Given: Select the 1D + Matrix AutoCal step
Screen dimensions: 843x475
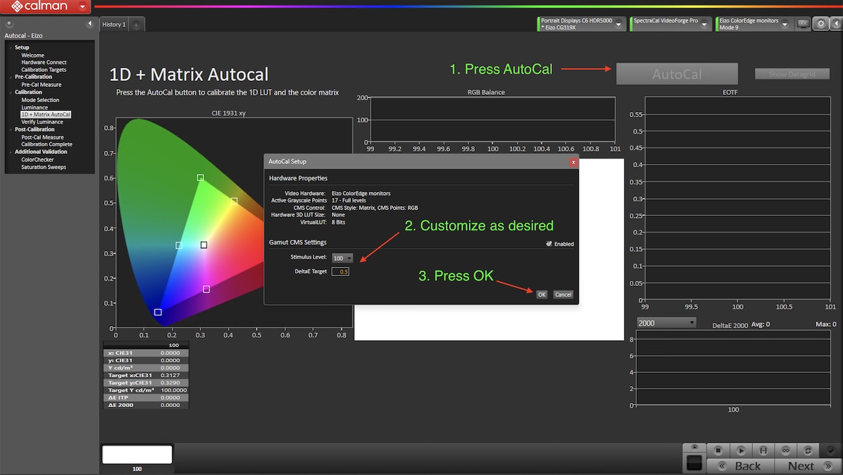Looking at the screenshot, I should [45, 115].
